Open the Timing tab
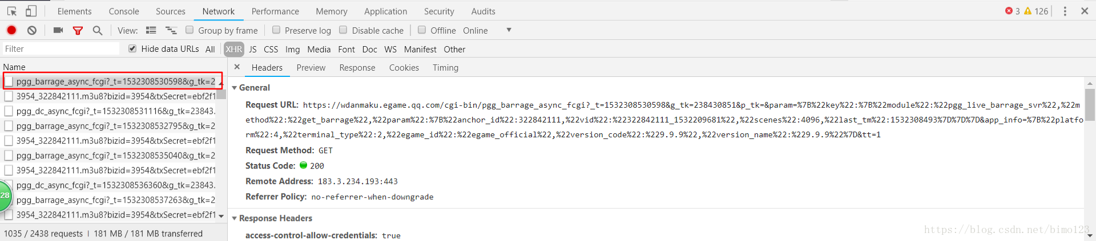This screenshot has width=1096, height=241. click(445, 67)
